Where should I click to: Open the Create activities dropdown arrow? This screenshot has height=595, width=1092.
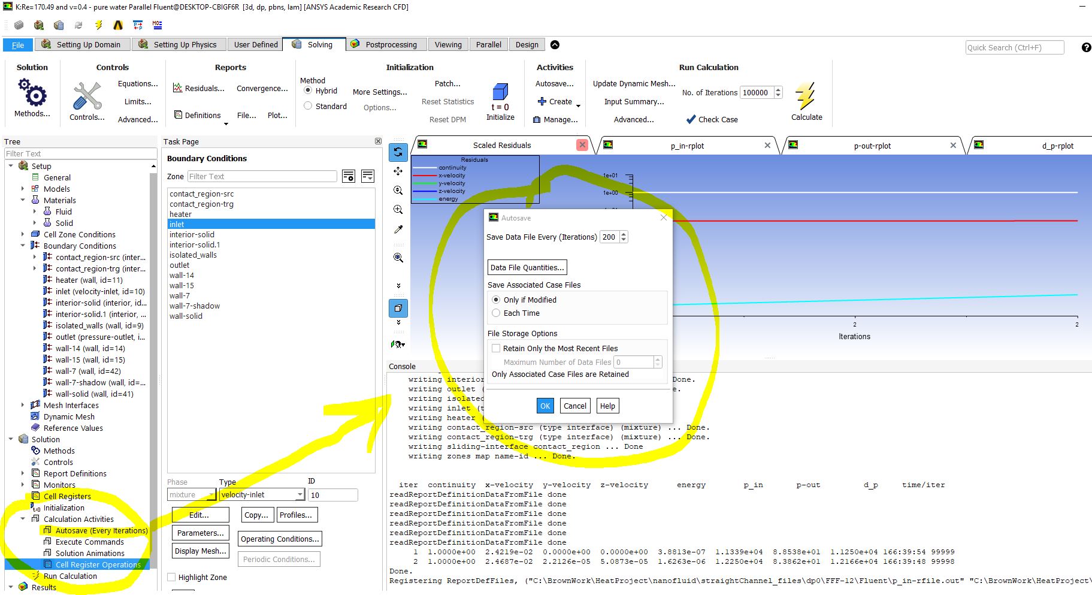coord(578,106)
